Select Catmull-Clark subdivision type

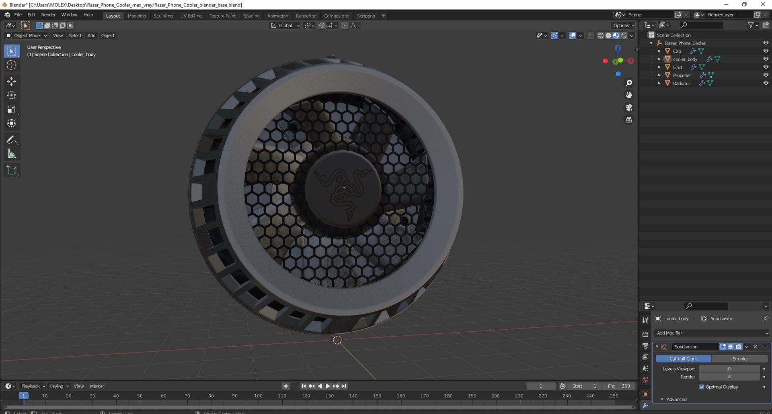[x=683, y=359]
